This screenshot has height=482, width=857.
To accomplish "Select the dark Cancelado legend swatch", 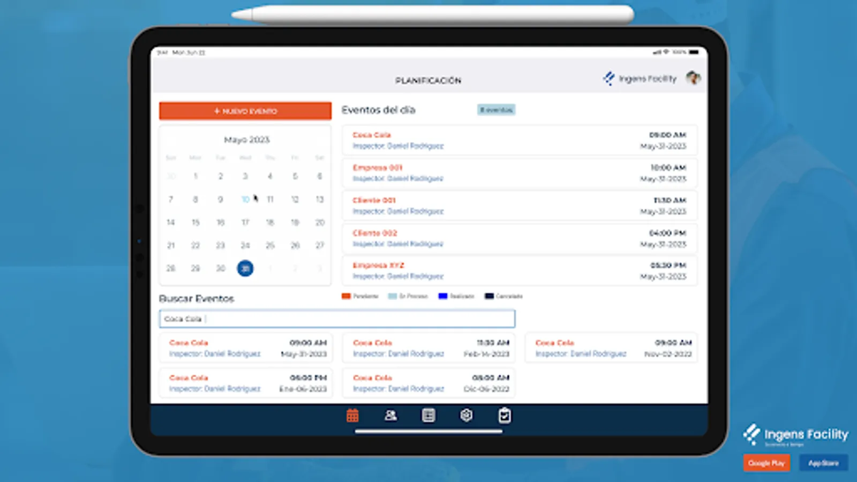I will [489, 296].
